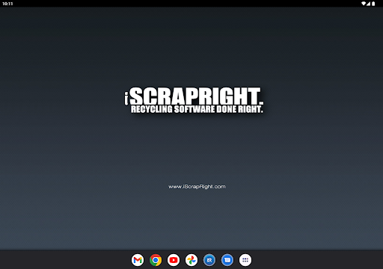Tap the clock showing 10:11

click(x=7, y=4)
